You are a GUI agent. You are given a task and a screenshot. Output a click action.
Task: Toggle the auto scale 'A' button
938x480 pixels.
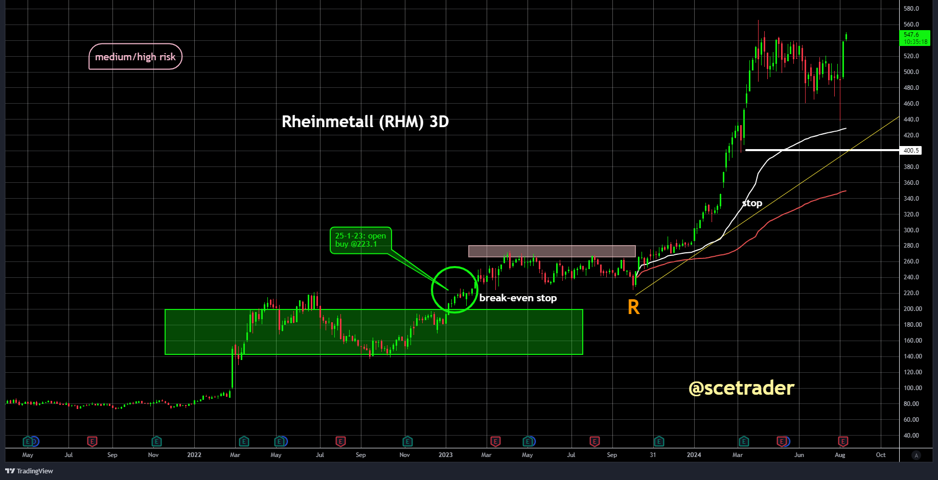pos(916,455)
